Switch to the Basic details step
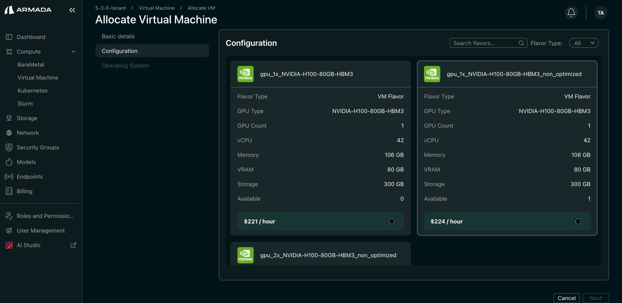Image resolution: width=622 pixels, height=303 pixels. [x=118, y=36]
